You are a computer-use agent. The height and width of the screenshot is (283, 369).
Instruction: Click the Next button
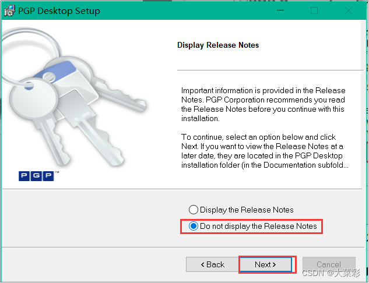pyautogui.click(x=265, y=264)
